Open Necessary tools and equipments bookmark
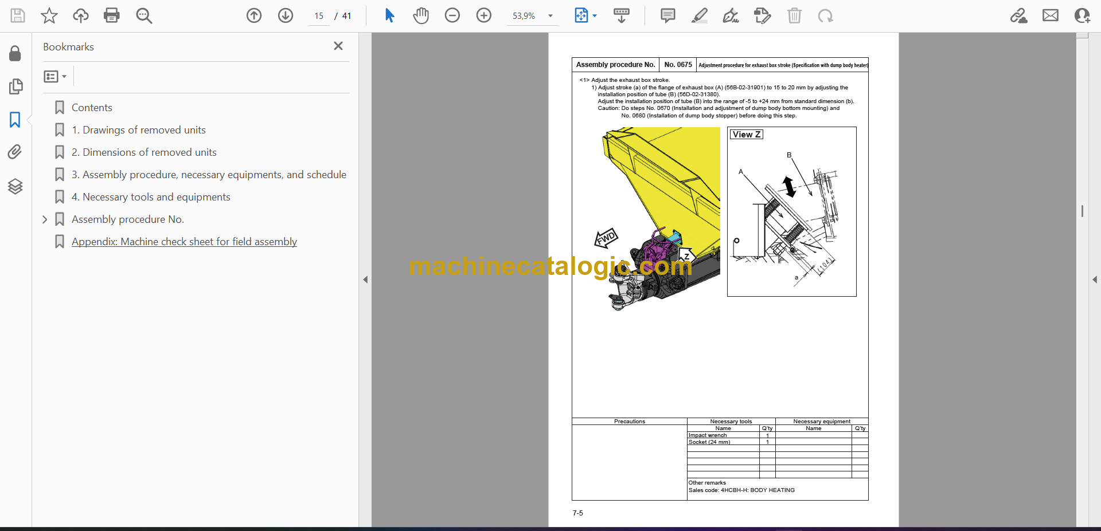1101x531 pixels. click(151, 197)
